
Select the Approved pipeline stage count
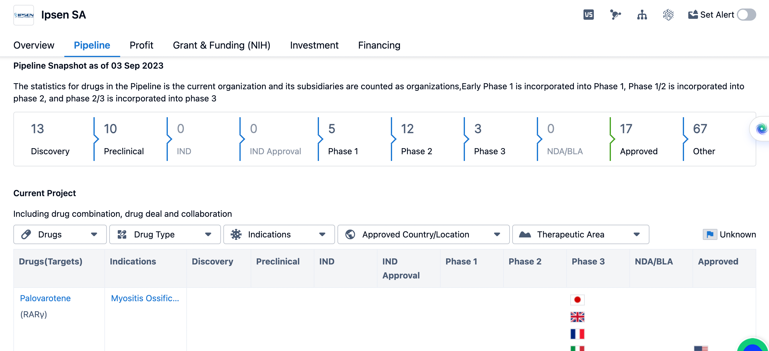click(626, 129)
